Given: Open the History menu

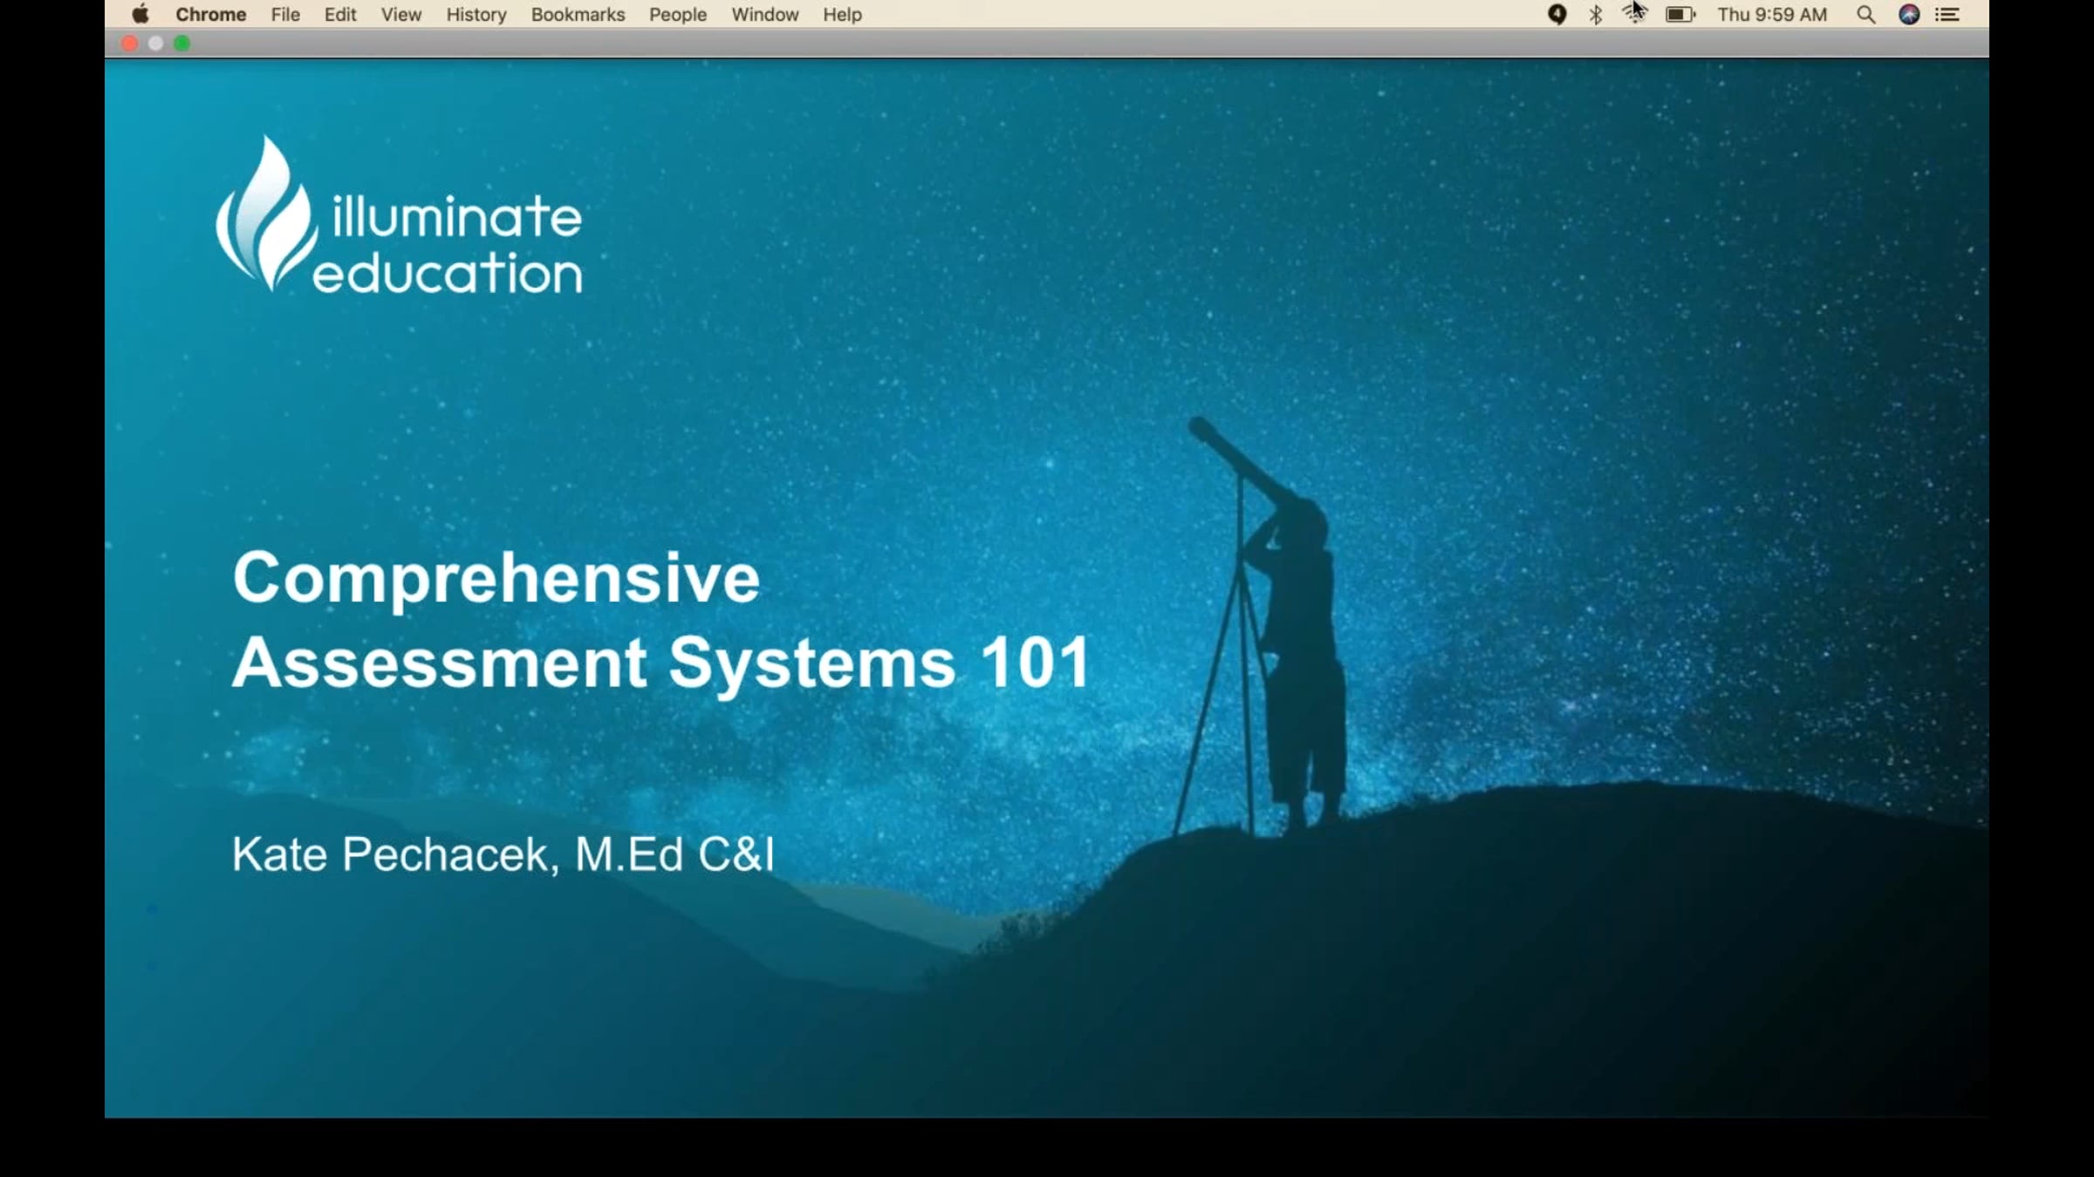Looking at the screenshot, I should (476, 15).
